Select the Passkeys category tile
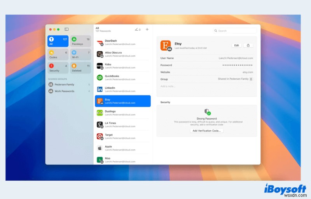This screenshot has width=311, height=199. [80, 41]
